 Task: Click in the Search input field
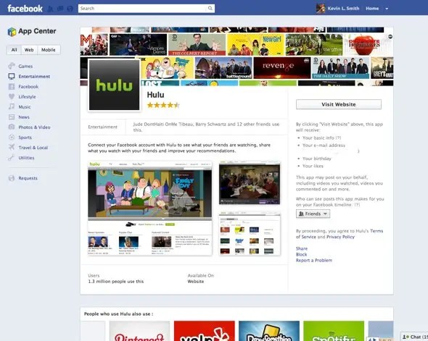click(143, 9)
